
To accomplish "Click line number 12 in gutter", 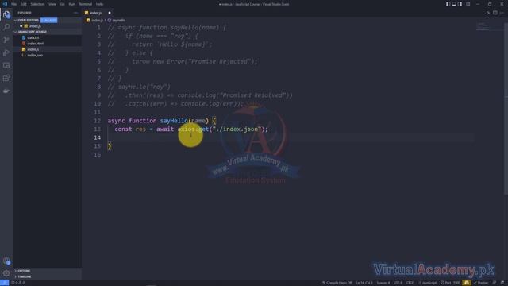I will coord(97,121).
